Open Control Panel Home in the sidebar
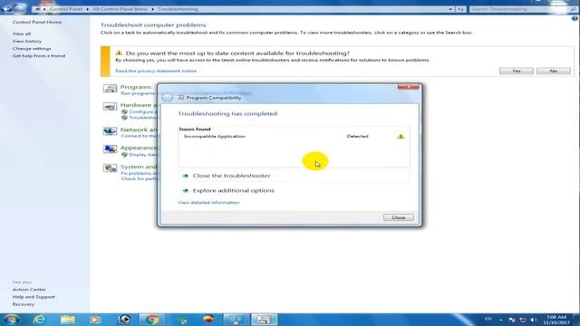 pyautogui.click(x=37, y=22)
